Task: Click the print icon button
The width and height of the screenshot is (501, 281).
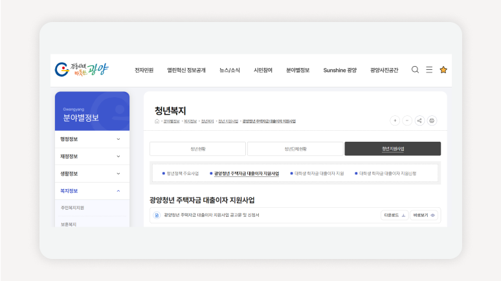Action: (x=432, y=120)
